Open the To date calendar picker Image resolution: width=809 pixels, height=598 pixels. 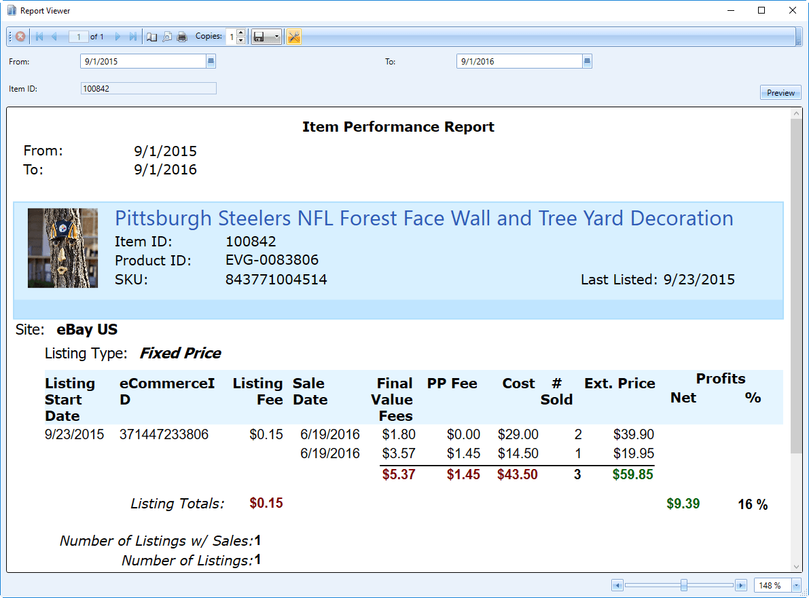coord(587,61)
